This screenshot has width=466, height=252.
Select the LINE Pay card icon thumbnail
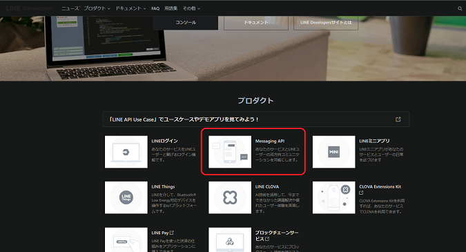pyautogui.click(x=126, y=240)
